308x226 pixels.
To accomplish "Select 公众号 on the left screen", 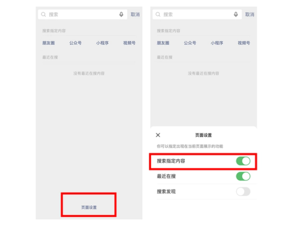I will (75, 43).
